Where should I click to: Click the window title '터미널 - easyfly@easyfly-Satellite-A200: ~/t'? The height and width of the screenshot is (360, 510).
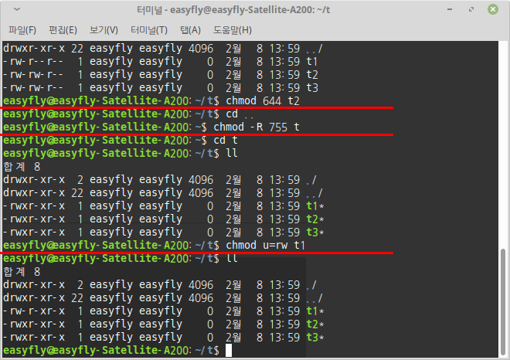click(x=233, y=10)
